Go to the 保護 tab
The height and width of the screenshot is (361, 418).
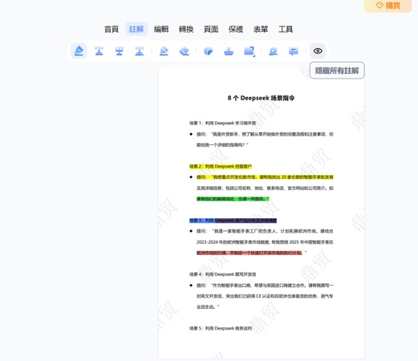(x=236, y=29)
